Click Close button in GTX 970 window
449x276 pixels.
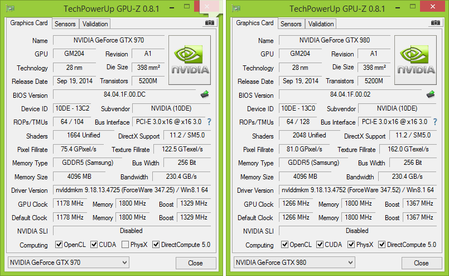pyautogui.click(x=196, y=263)
